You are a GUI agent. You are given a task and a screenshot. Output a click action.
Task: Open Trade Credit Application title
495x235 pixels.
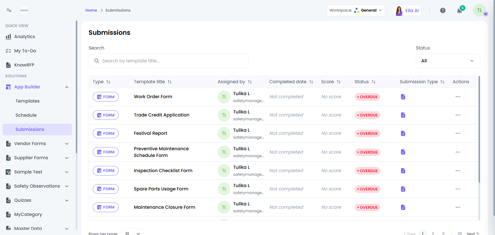(161, 115)
